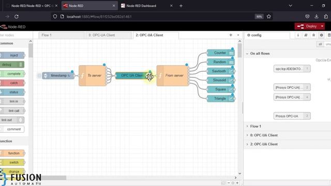Zoom in the flow canvas
The image size is (331, 186).
point(237,183)
